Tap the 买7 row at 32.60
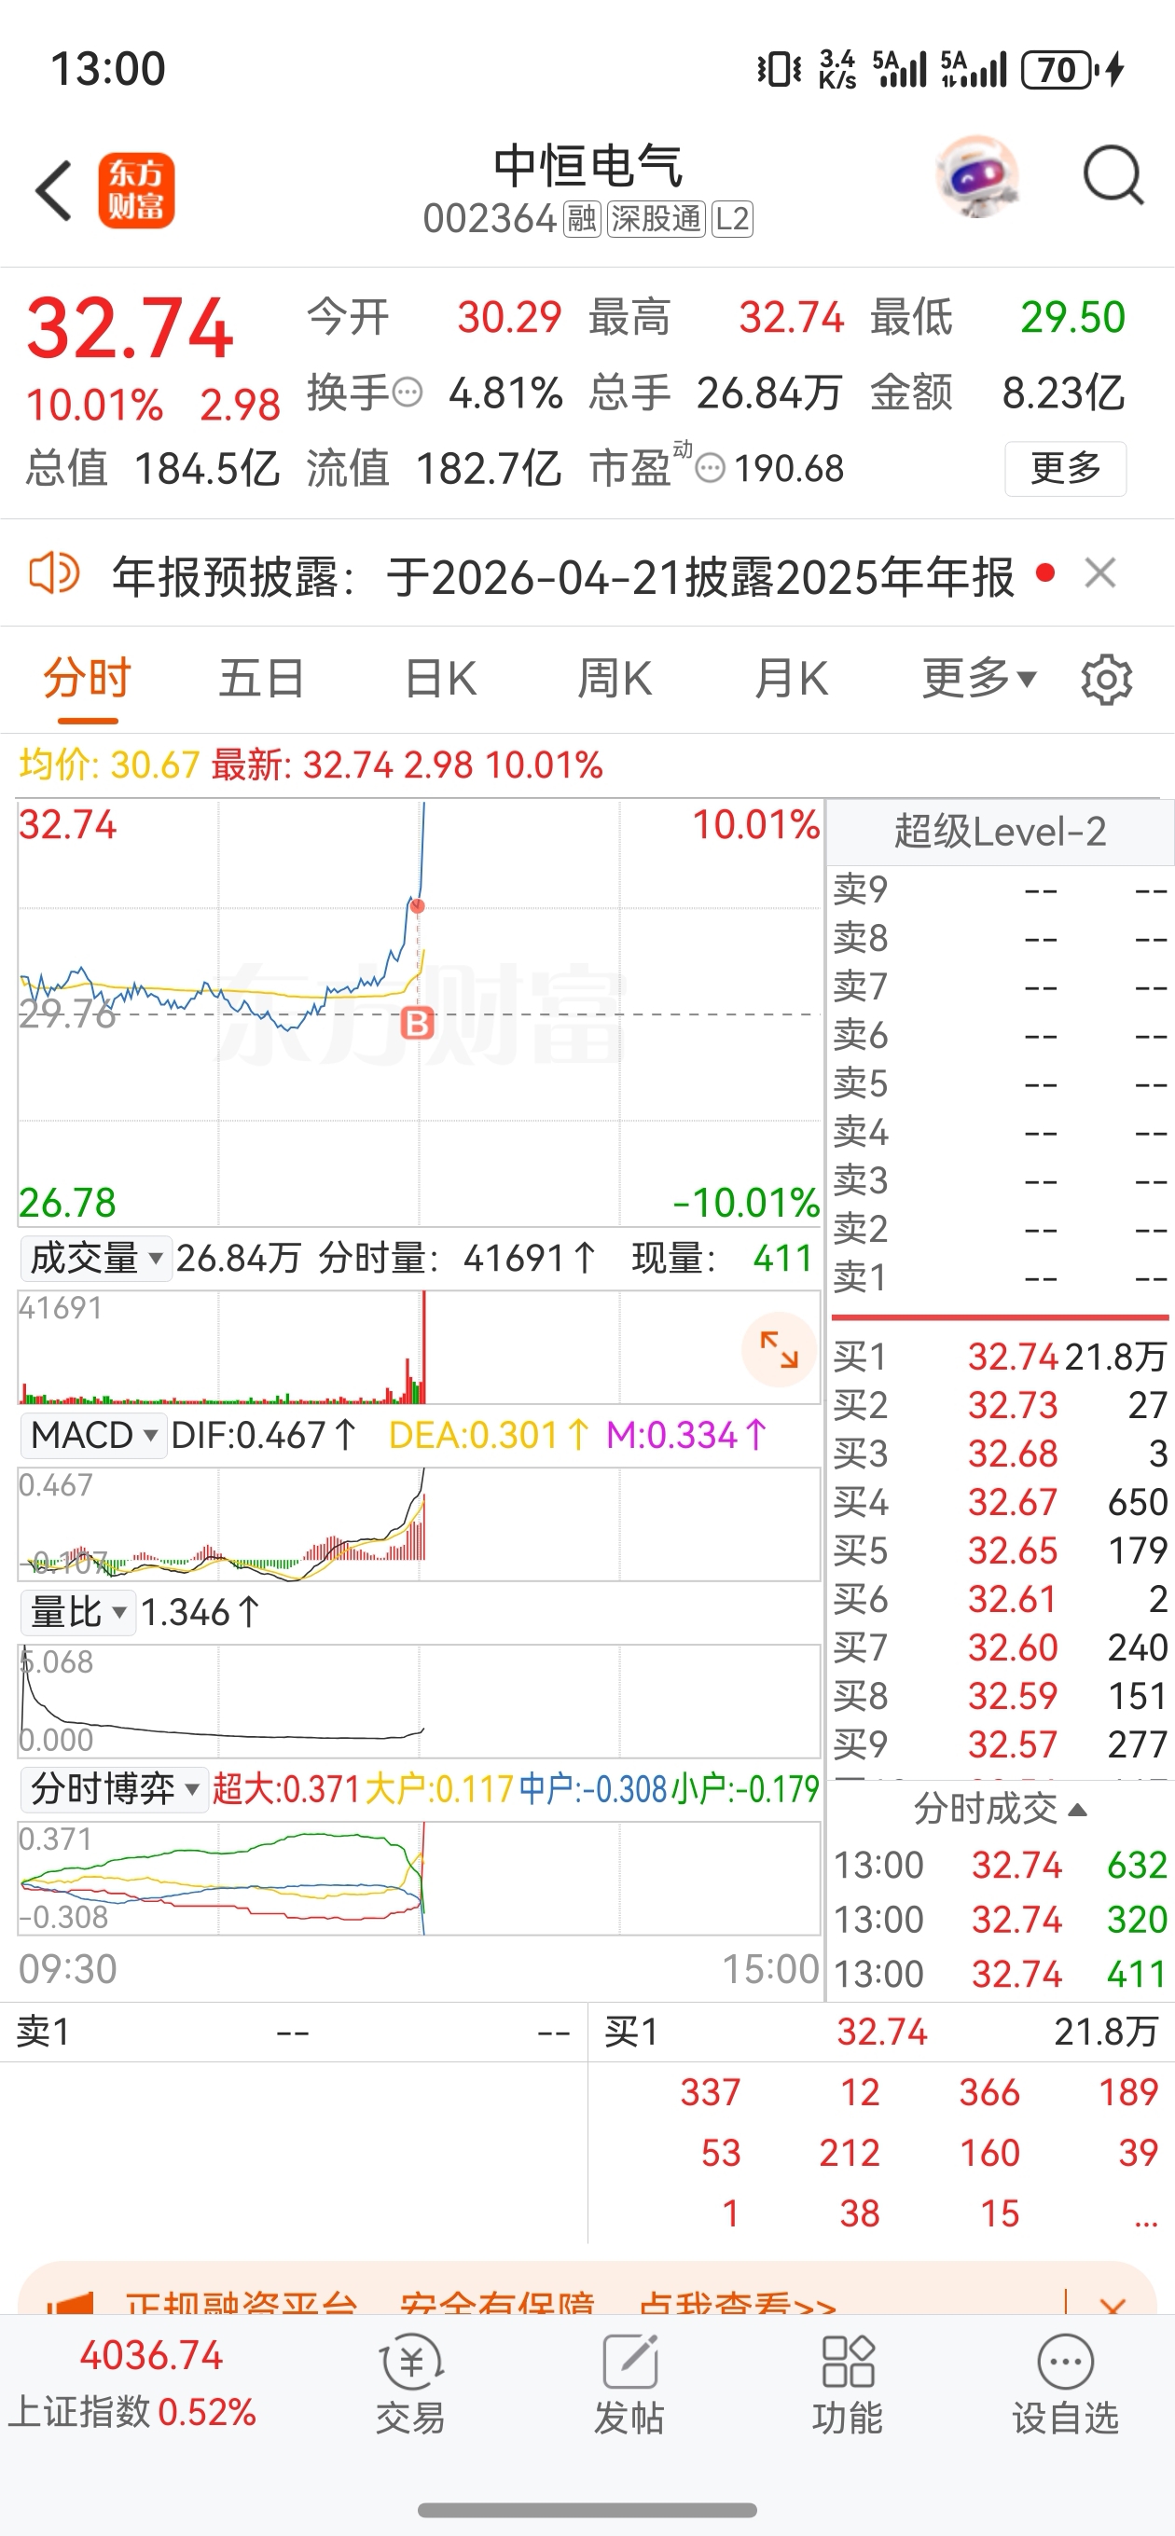1175x2536 pixels. point(1000,1647)
